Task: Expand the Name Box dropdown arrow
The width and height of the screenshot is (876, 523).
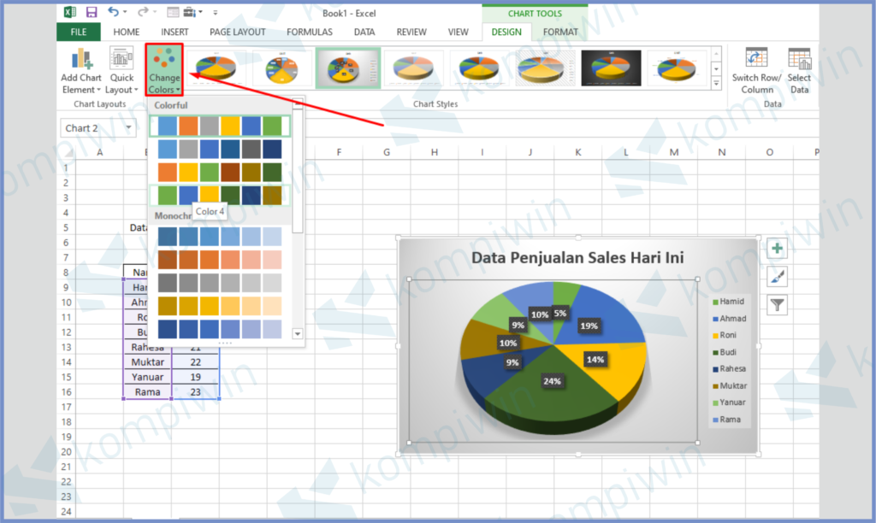Action: [x=129, y=128]
